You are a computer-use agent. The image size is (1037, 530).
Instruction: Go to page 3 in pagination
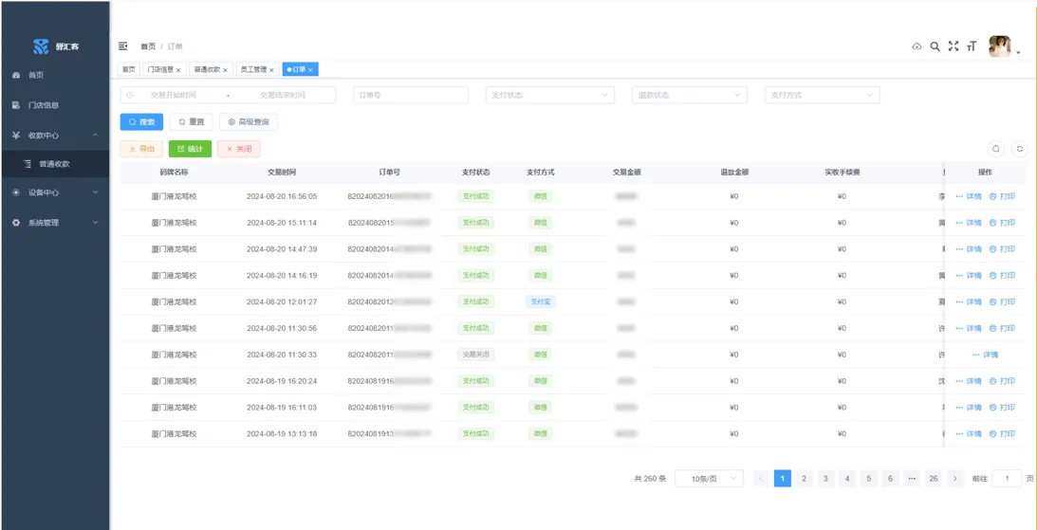click(x=825, y=479)
